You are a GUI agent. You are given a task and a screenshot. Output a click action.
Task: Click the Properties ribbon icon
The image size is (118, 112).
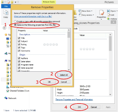(102, 13)
